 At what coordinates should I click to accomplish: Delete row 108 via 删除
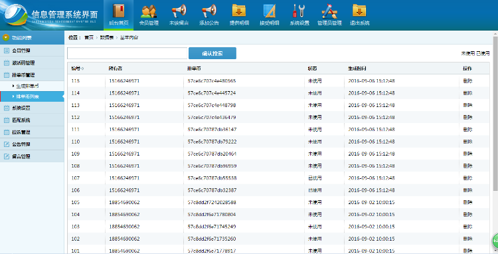point(467,166)
